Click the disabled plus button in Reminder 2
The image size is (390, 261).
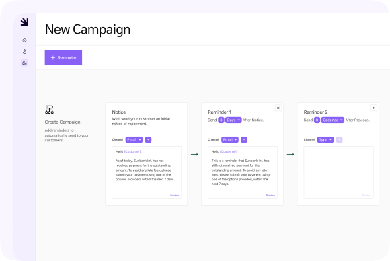340,140
